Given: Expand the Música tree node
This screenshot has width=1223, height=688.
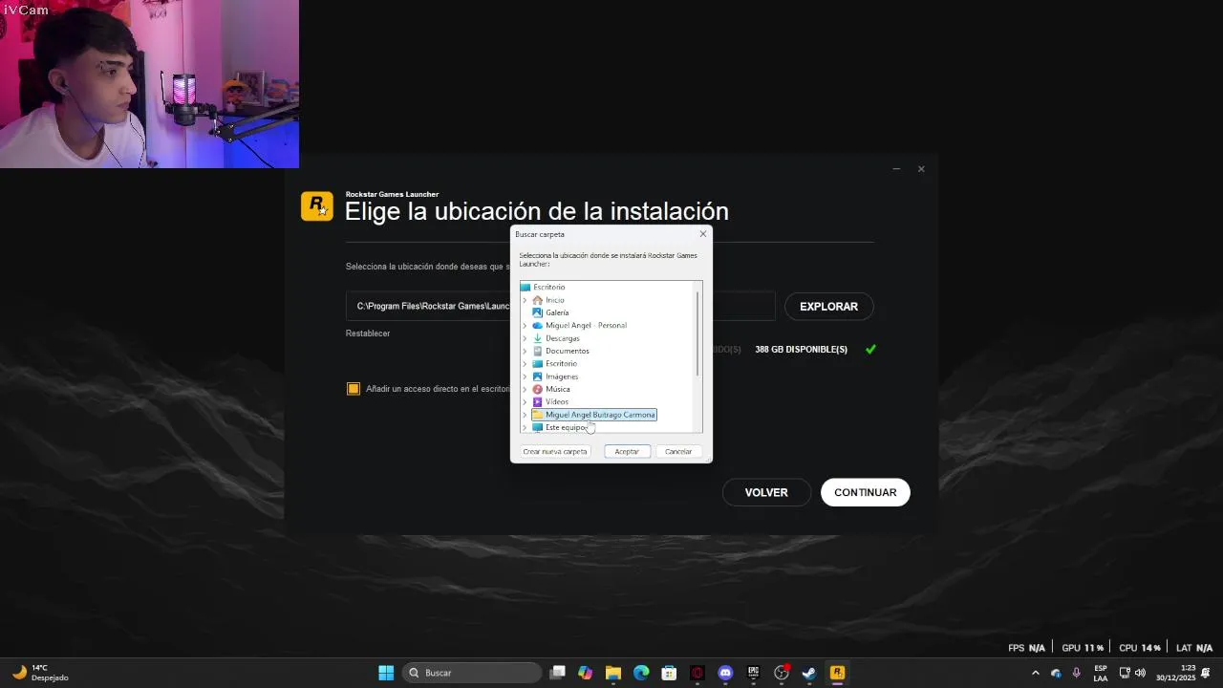Looking at the screenshot, I should (525, 389).
